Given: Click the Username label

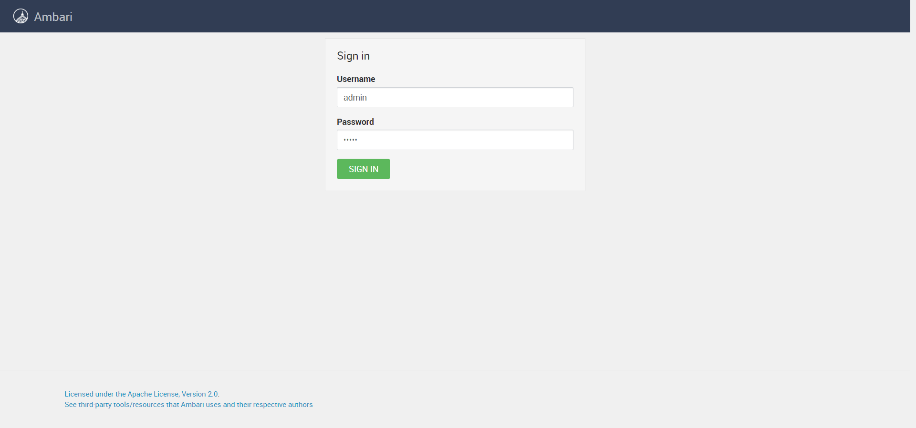Looking at the screenshot, I should pos(356,79).
